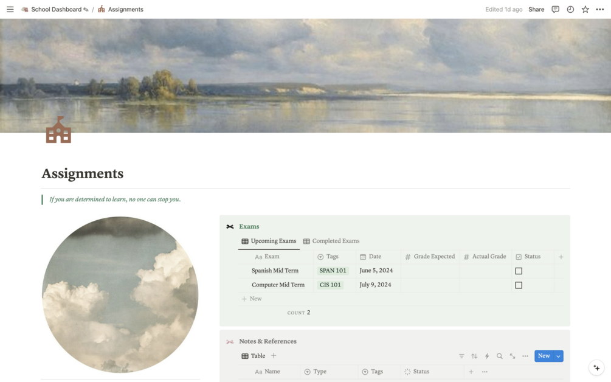611x382 pixels.
Task: Click the blue New button
Action: 544,356
